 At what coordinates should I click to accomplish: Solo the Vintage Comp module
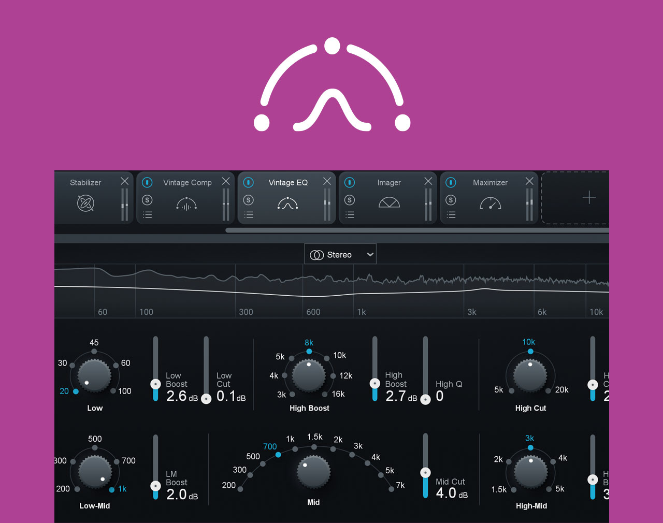click(147, 200)
